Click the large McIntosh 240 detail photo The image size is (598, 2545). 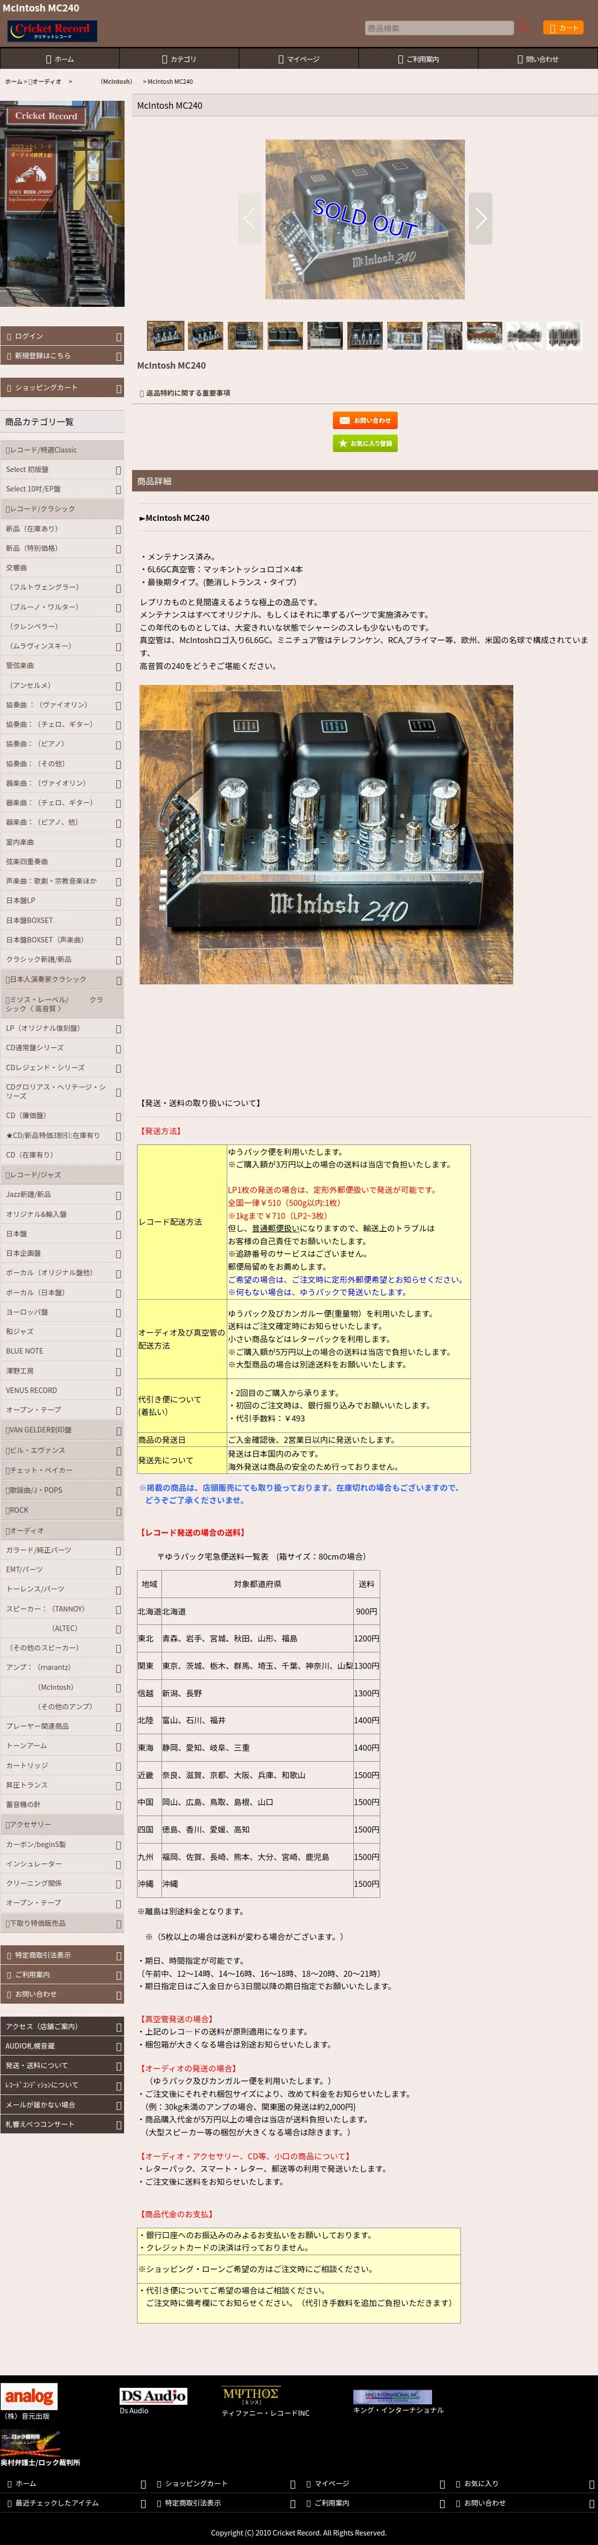pos(325,835)
